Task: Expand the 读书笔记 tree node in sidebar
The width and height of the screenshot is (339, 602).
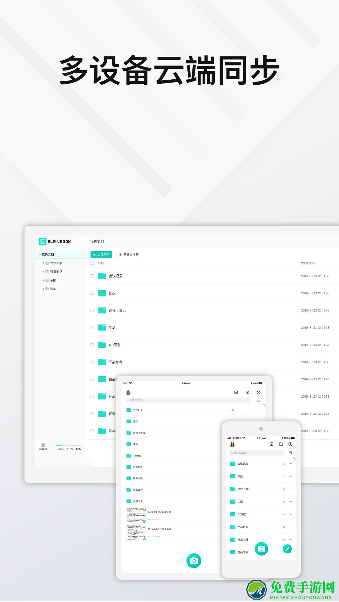Action: [44, 272]
